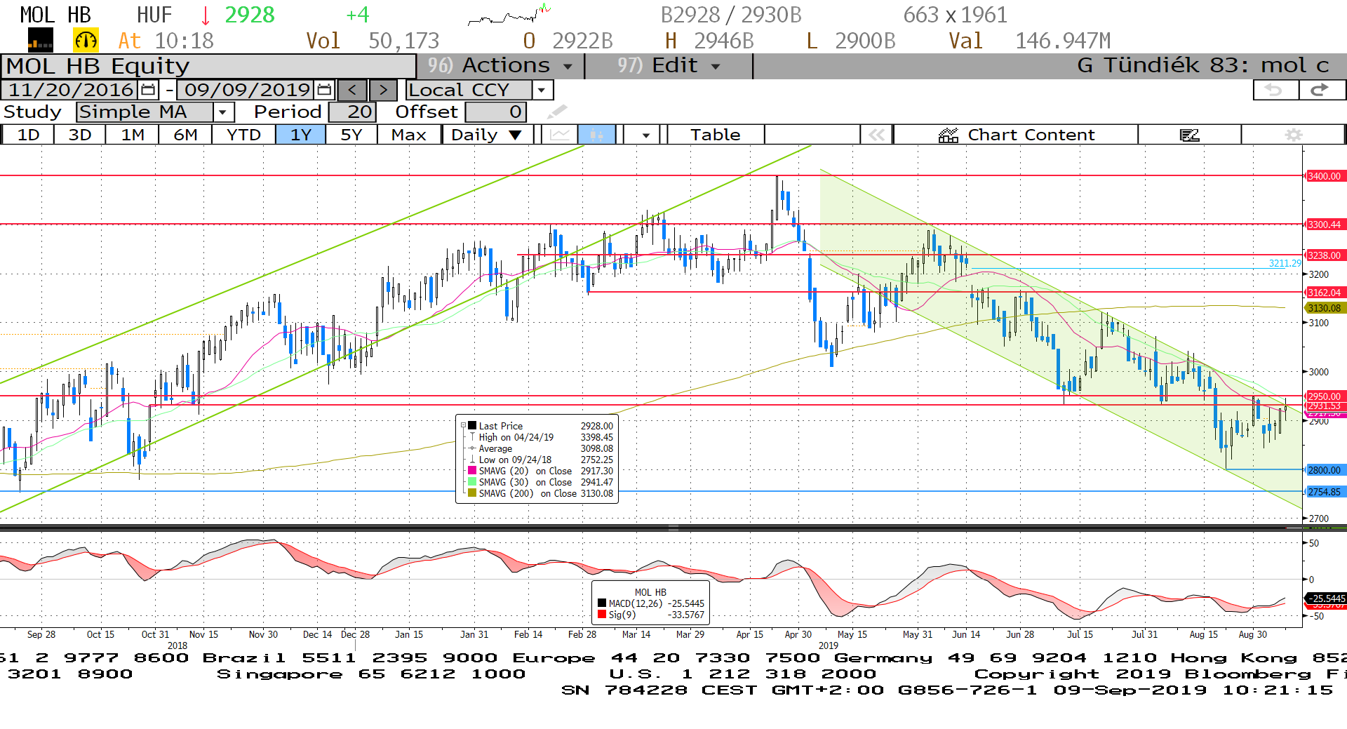Click the 3238.00 price level label
The height and width of the screenshot is (729, 1347).
pyautogui.click(x=1324, y=255)
